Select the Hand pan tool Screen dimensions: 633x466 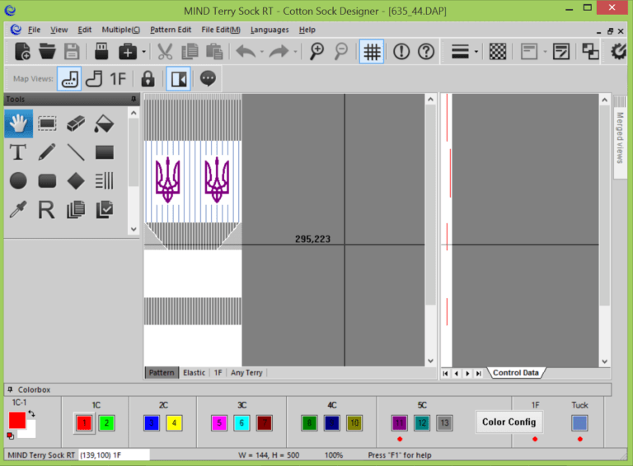[19, 123]
